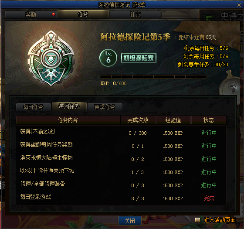Select the 获得[不渝之咏] task row
Viewport: 244px width, 229px height.
pos(121,133)
